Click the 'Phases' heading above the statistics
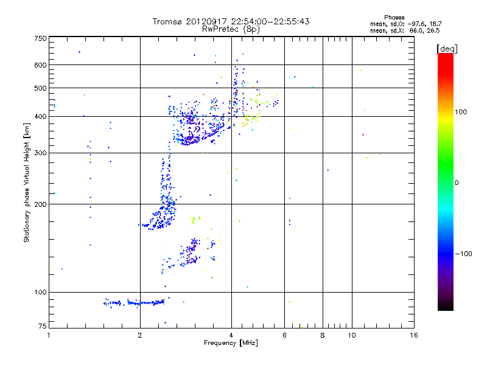Image resolution: width=487 pixels, height=365 pixels. (x=394, y=18)
